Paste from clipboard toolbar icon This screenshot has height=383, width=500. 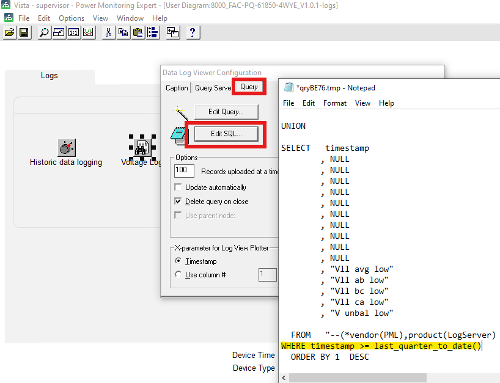pyautogui.click(x=138, y=32)
